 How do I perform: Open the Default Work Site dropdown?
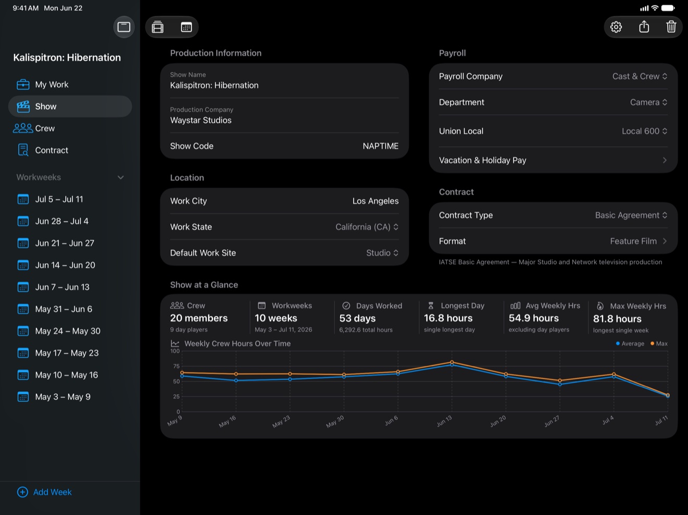382,253
